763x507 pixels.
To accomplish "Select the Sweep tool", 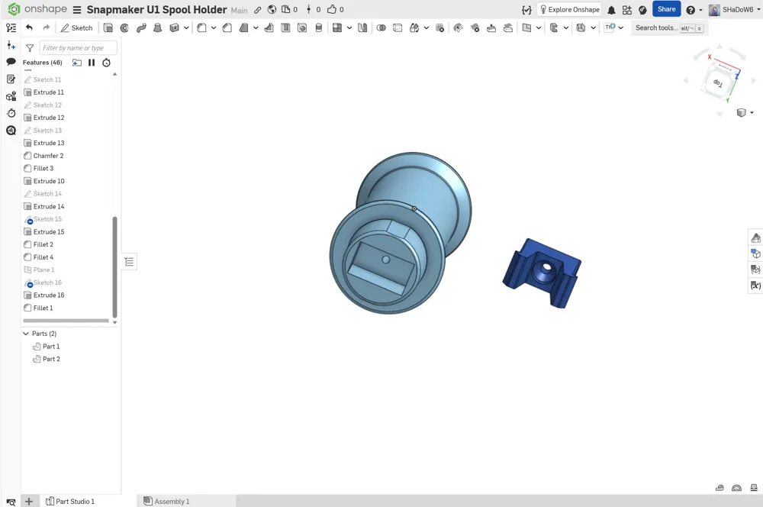I will [x=141, y=27].
